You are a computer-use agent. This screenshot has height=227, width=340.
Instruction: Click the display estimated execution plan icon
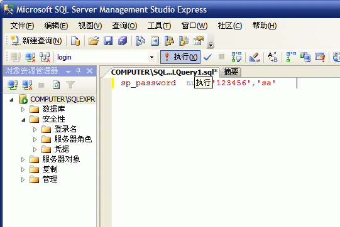pyautogui.click(x=236, y=57)
